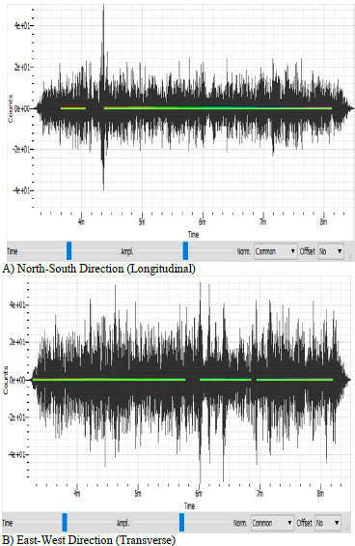This screenshot has height=546, width=355.
Task: Click the 4m tick label in panel B
Action: coord(77,494)
